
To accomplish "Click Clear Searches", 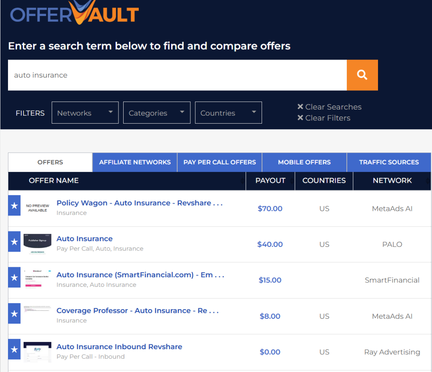I will [x=329, y=107].
